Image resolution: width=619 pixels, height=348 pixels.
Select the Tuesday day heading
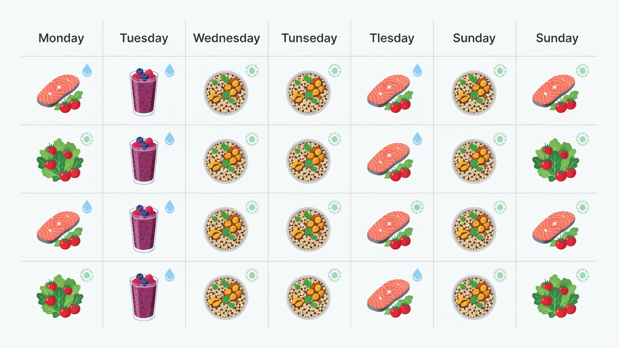pos(144,38)
